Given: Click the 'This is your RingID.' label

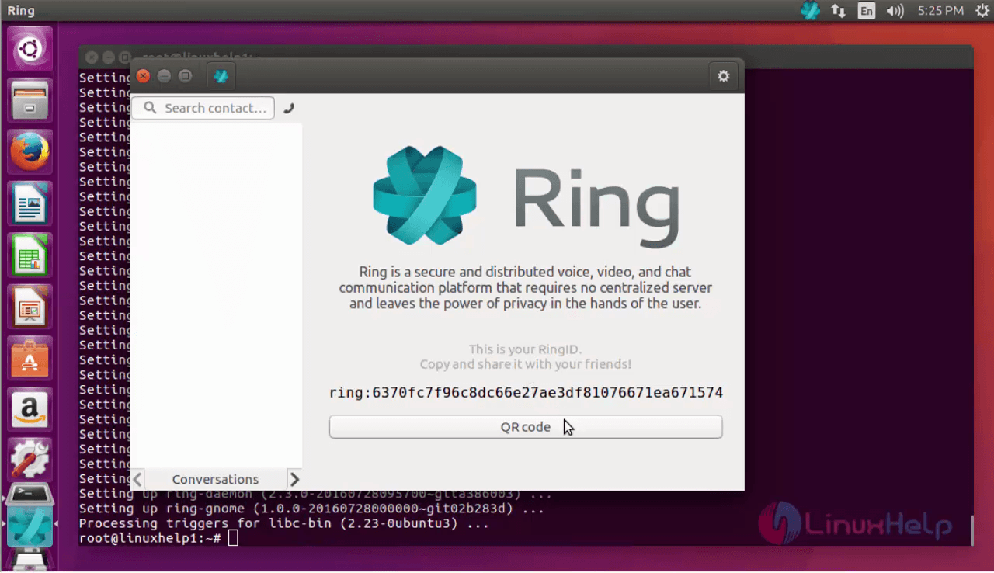Looking at the screenshot, I should [x=525, y=349].
